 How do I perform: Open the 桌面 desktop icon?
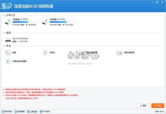[8, 53]
